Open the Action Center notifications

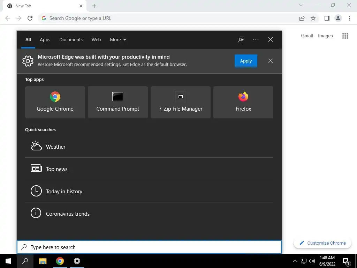346,261
